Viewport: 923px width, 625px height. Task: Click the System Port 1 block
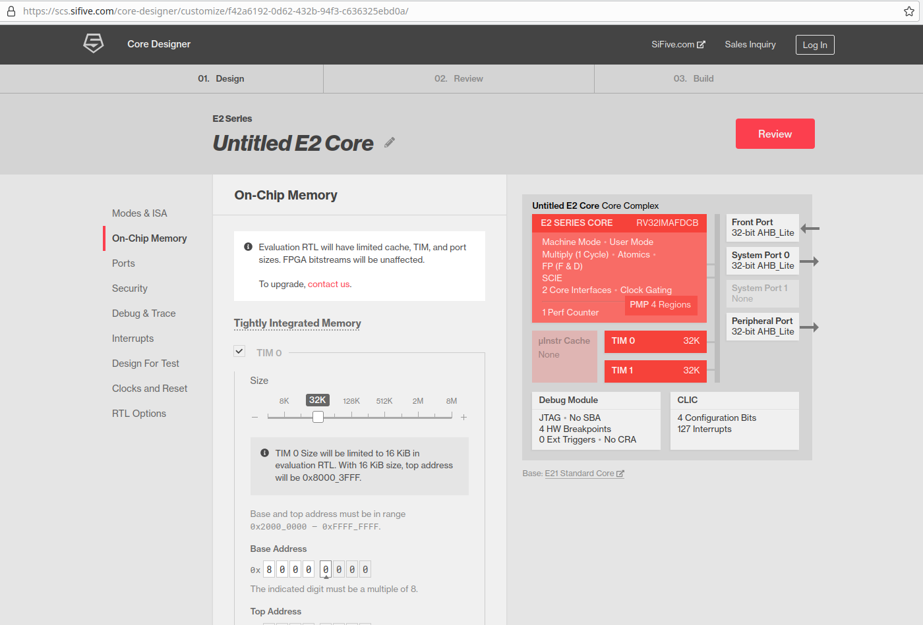(763, 294)
